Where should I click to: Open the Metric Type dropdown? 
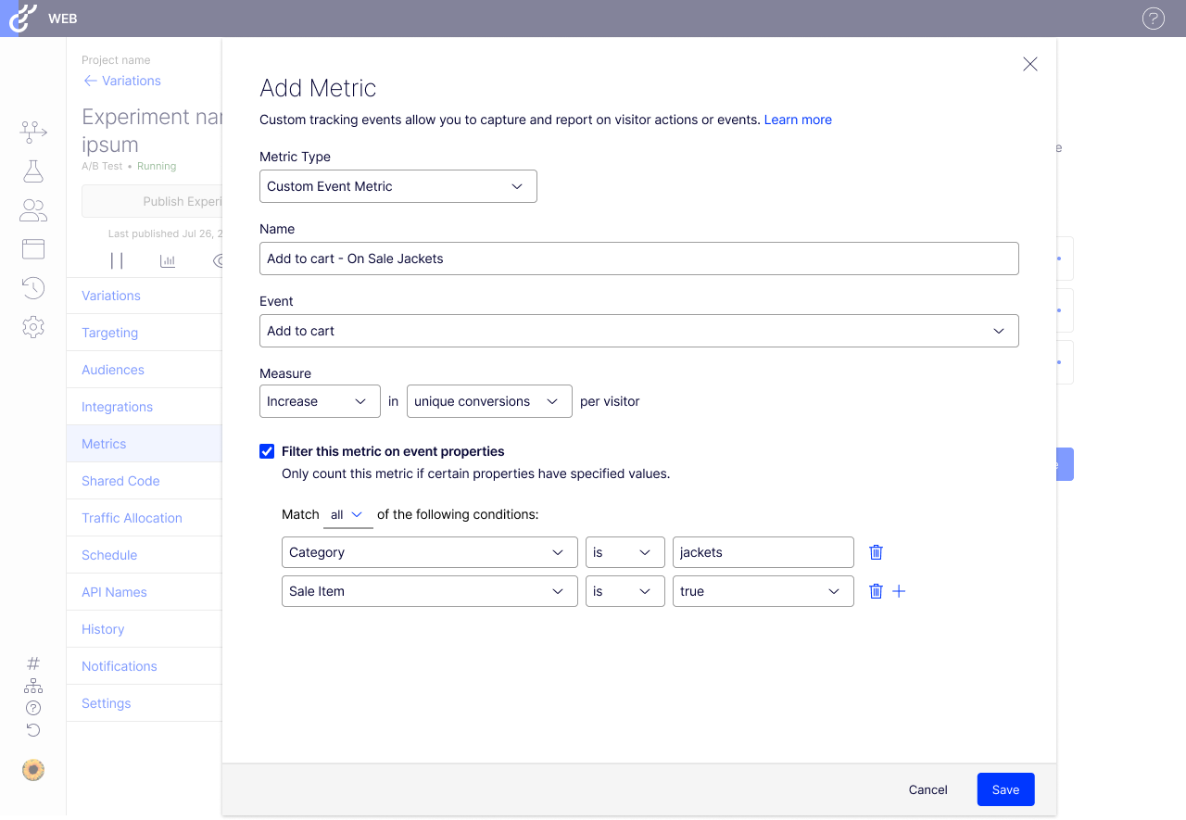pyautogui.click(x=398, y=186)
